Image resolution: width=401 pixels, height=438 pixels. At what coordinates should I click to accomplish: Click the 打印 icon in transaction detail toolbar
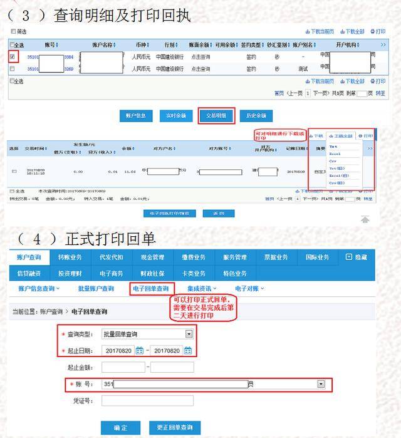[x=360, y=136]
